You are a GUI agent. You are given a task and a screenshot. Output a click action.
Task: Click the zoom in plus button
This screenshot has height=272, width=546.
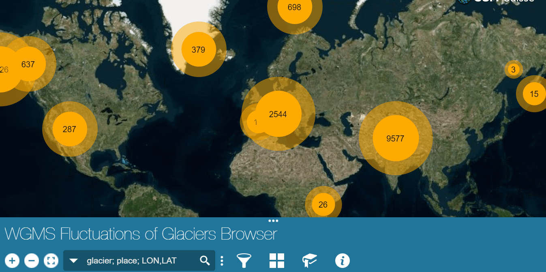(x=12, y=260)
